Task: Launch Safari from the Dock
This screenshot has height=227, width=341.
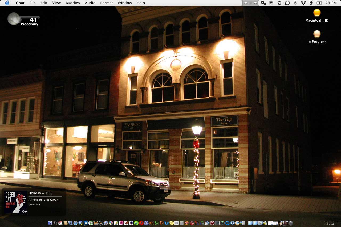Action: click(75, 223)
